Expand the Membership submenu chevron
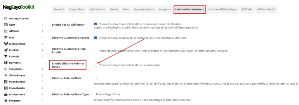Viewport: 299px width, 105px height. [42, 44]
